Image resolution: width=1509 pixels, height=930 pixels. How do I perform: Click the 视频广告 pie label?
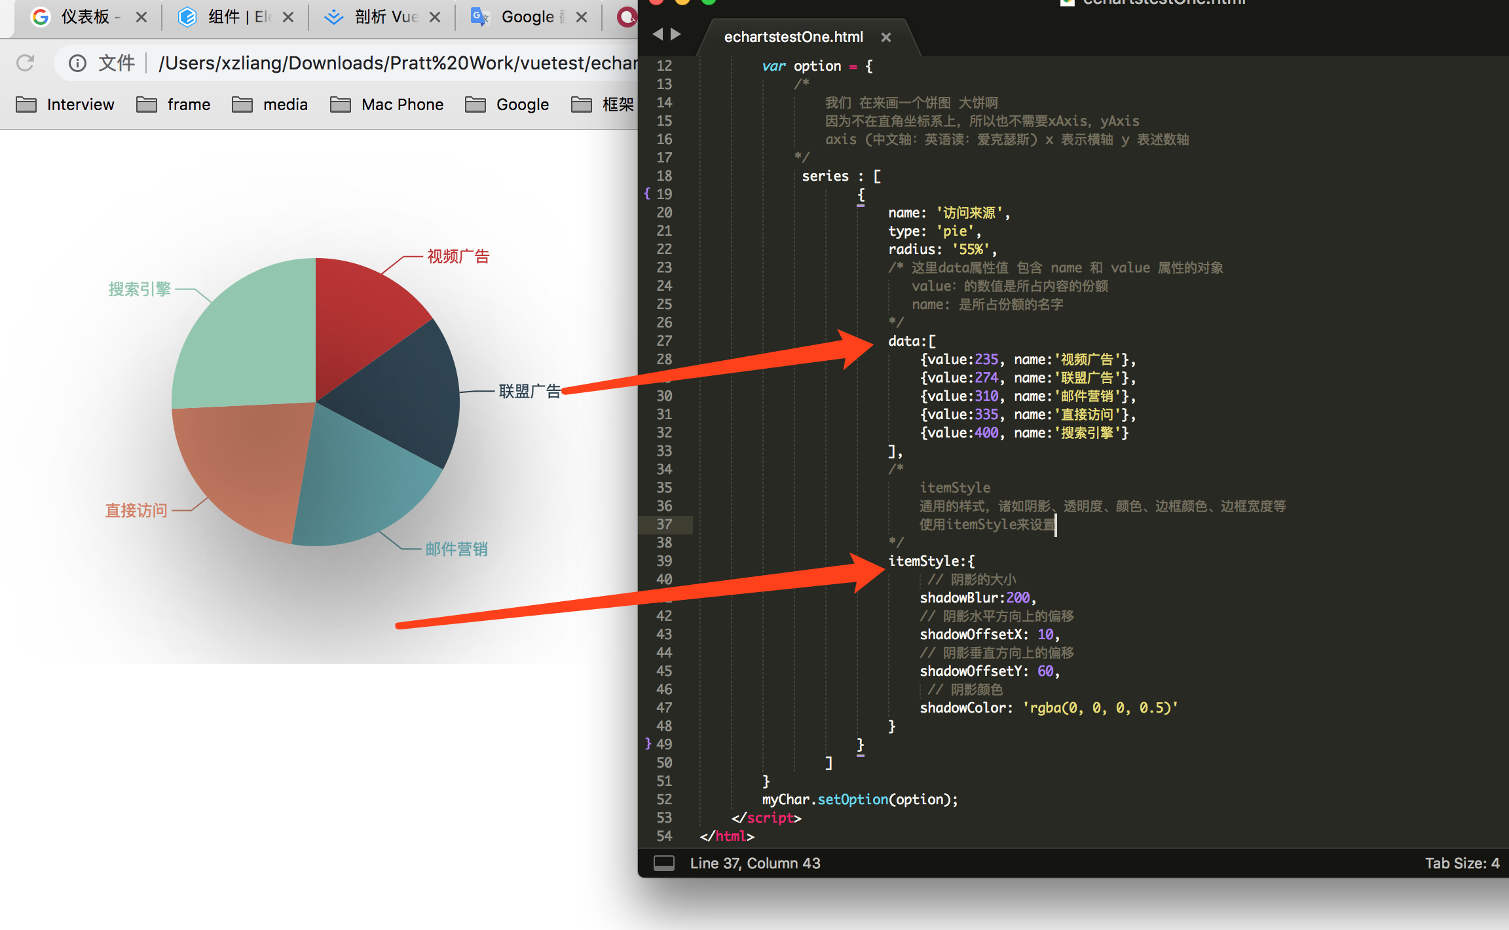458,256
